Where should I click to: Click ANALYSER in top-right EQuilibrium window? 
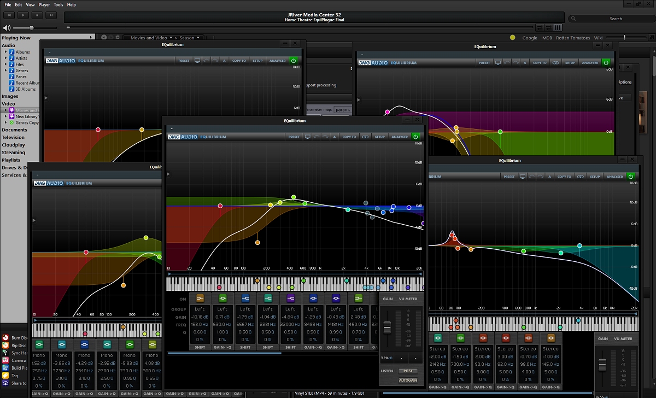(590, 63)
